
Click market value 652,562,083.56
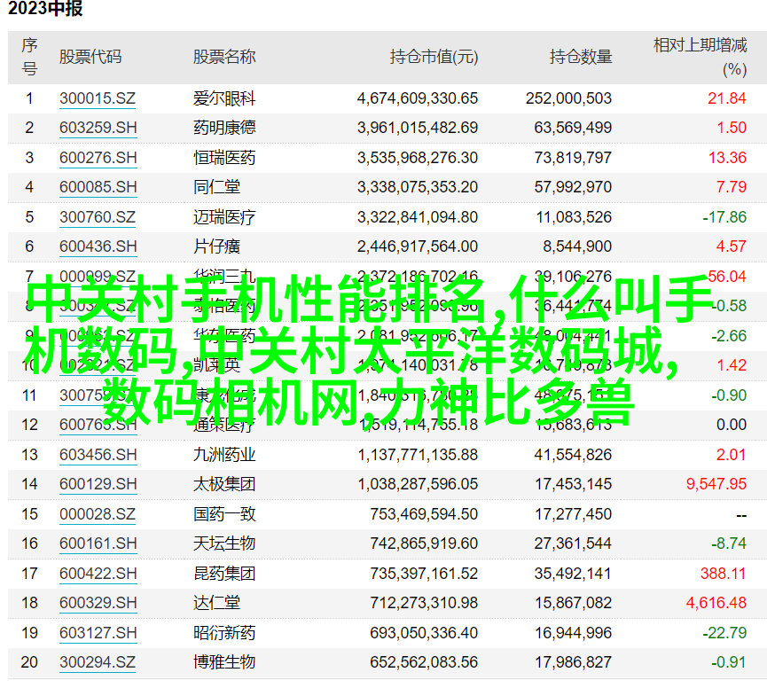coord(424,662)
